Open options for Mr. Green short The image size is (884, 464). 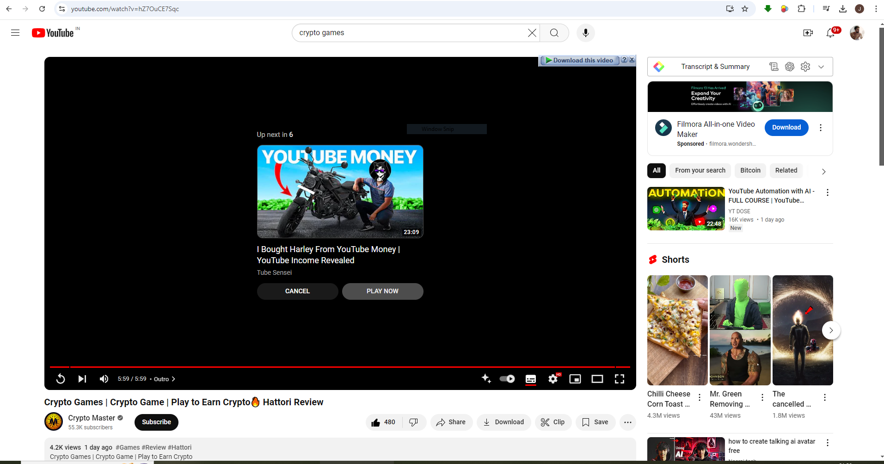click(762, 397)
